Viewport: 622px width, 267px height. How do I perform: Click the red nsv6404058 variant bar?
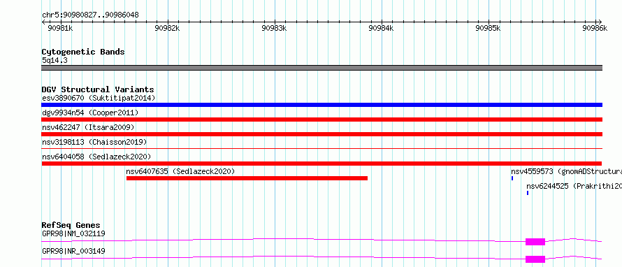point(321,164)
